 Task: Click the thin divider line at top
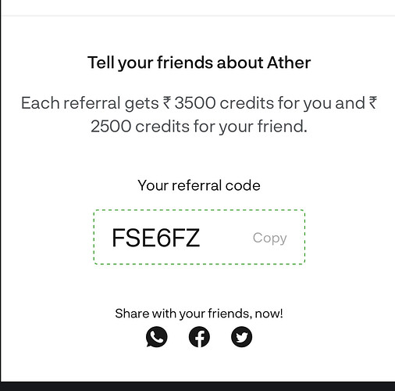[198, 16]
